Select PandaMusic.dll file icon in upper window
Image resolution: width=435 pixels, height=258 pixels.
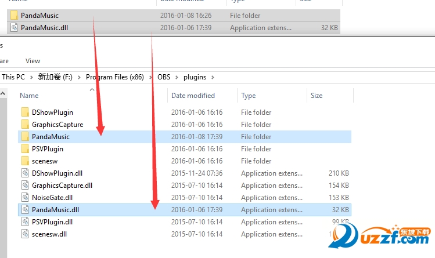point(14,28)
